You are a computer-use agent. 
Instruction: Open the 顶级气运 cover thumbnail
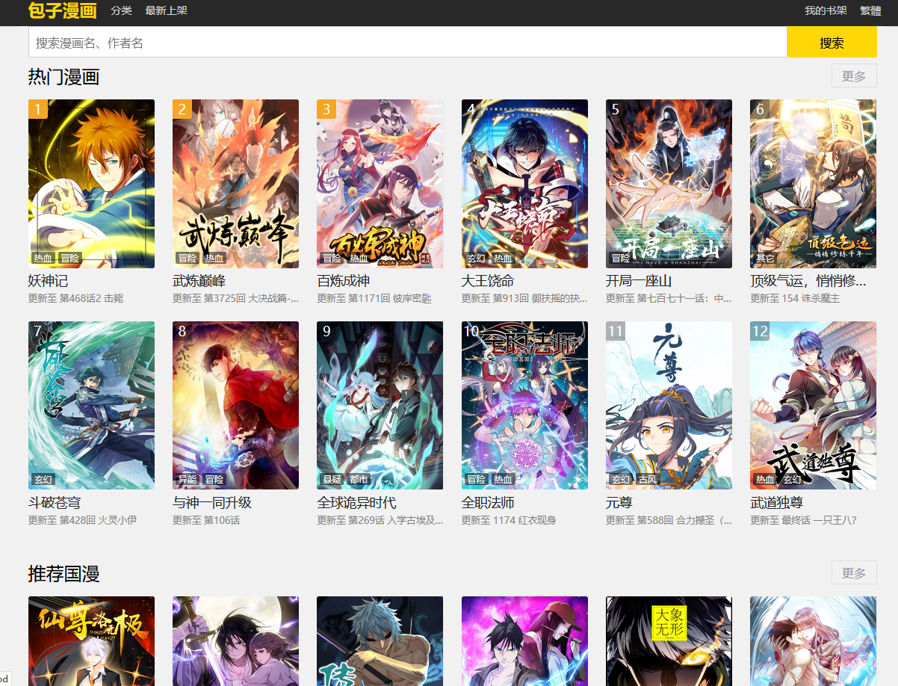pyautogui.click(x=813, y=184)
